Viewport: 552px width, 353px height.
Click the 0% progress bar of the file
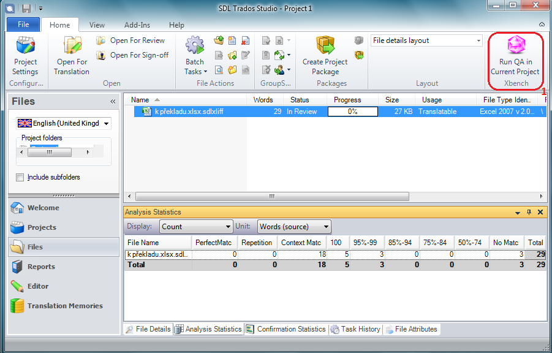coord(353,112)
